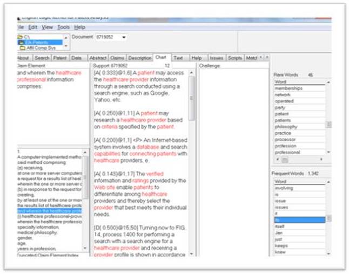Click inside the empty Challenge text area

233,162
